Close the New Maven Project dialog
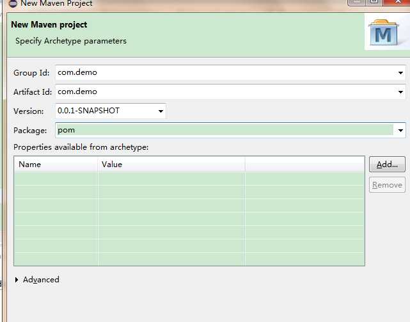 397,2
